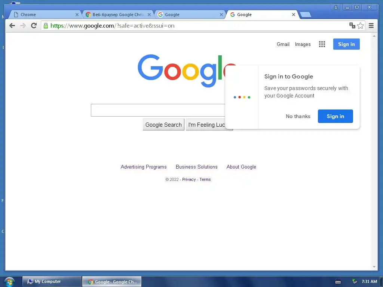Click Sign in inside the popup
The width and height of the screenshot is (383, 287).
click(335, 116)
